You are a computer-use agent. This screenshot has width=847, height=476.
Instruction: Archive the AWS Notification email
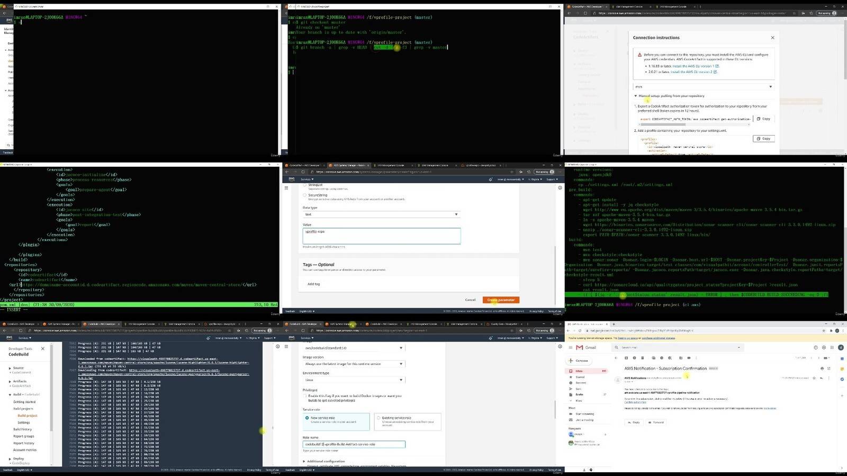click(626, 358)
